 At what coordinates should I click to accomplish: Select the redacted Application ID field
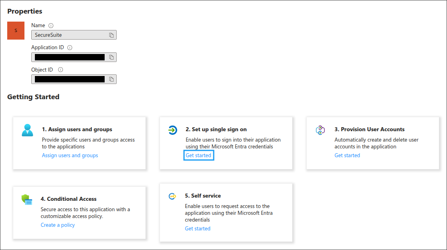click(74, 57)
